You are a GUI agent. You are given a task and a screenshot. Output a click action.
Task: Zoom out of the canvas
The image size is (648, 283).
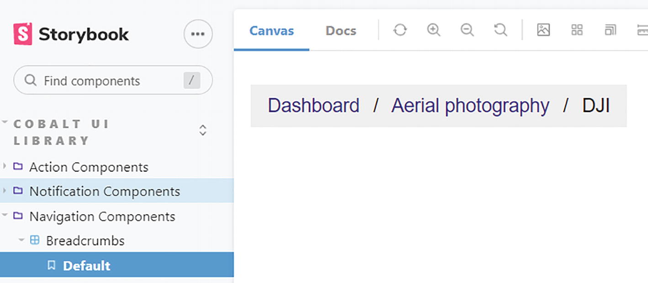click(467, 31)
